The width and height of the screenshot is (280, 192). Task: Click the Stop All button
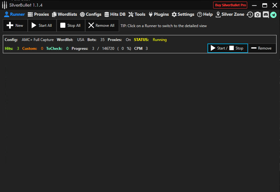tap(71, 26)
